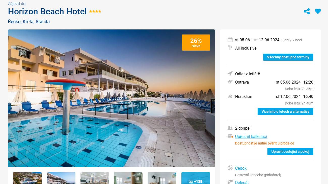Click the landing plane icon by Heraklion
This screenshot has height=184, width=328.
coord(230,96)
